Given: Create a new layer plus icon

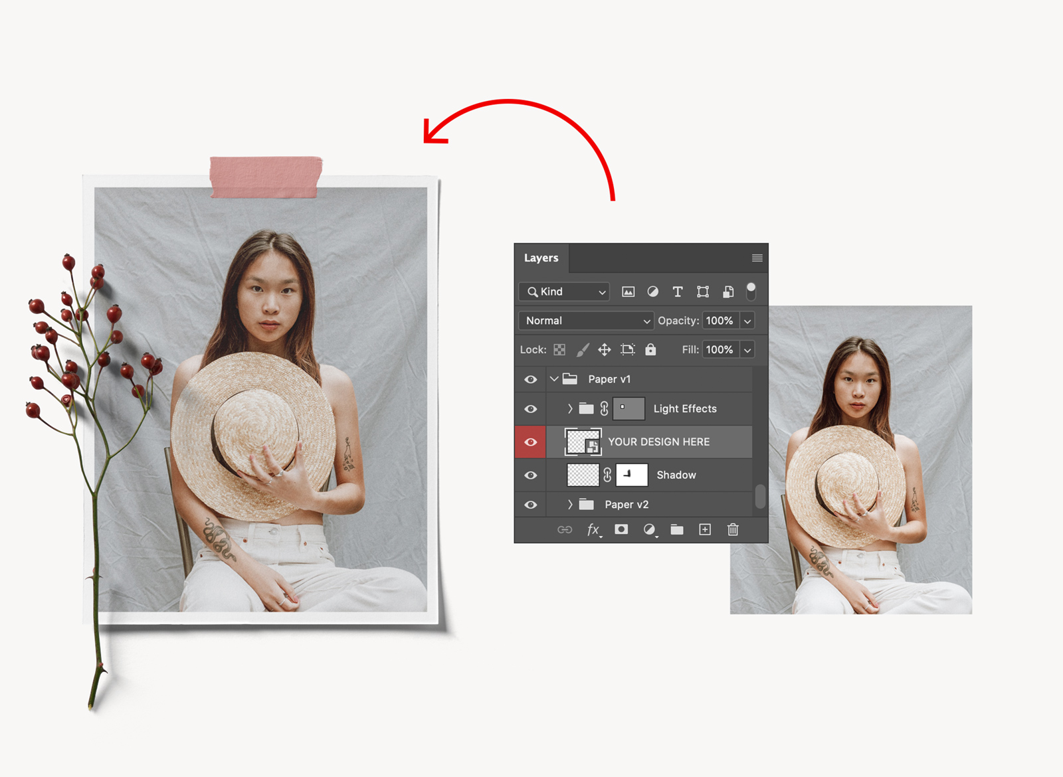Looking at the screenshot, I should click(x=705, y=529).
